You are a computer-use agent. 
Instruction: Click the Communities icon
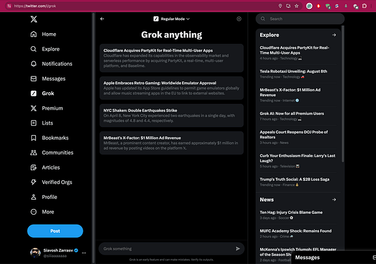point(34,153)
